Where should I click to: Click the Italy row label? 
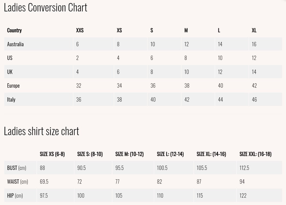11,100
